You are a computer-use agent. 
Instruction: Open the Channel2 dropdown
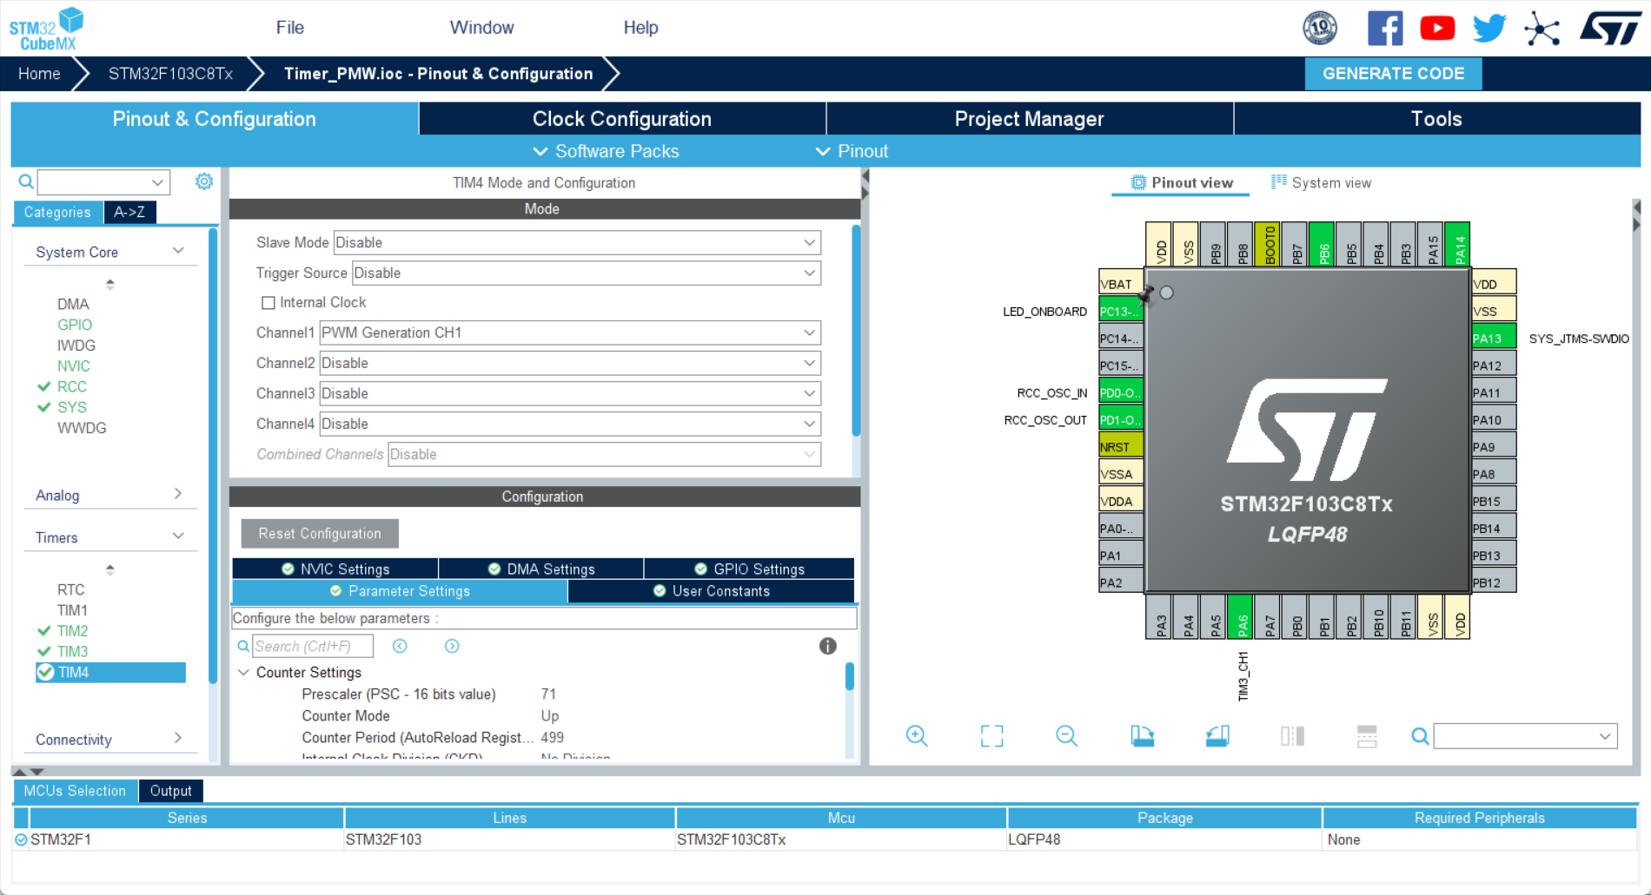[x=570, y=363]
